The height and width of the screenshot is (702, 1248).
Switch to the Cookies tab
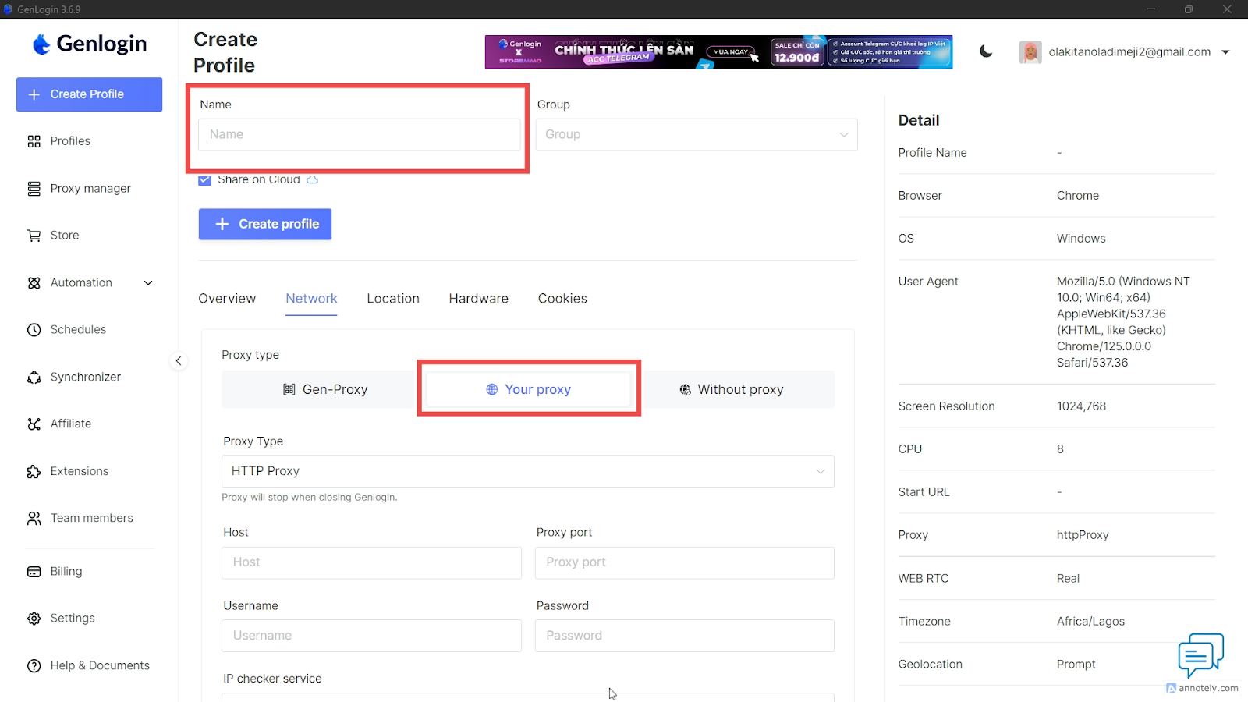562,299
